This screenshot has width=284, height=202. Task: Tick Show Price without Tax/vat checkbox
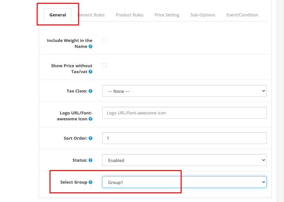(104, 65)
